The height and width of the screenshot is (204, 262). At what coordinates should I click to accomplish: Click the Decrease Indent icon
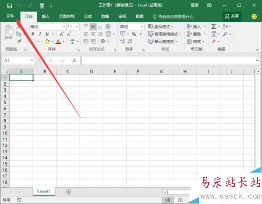pyautogui.click(x=86, y=41)
